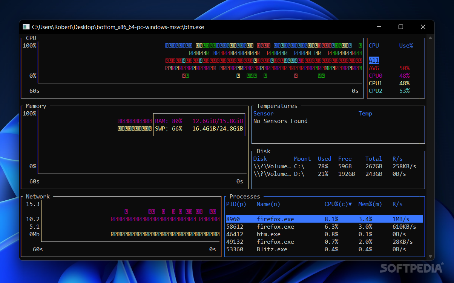Click the 15.3 label on Network axis
454x283 pixels.
(33, 204)
